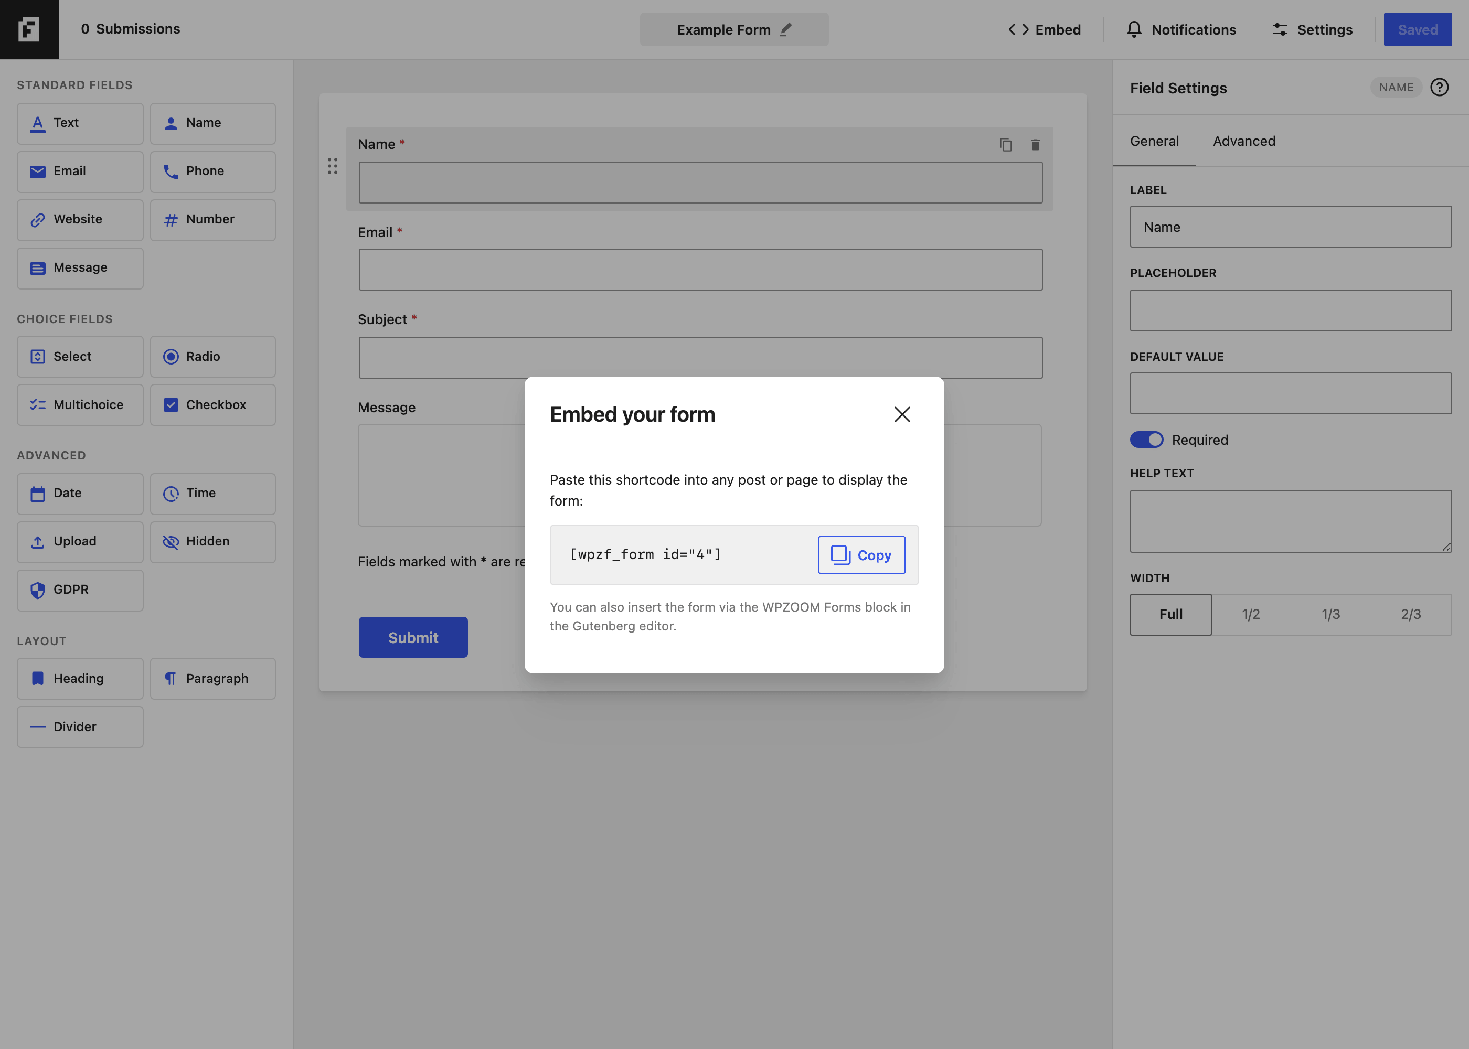Set width to Full
This screenshot has width=1469, height=1049.
coord(1170,614)
